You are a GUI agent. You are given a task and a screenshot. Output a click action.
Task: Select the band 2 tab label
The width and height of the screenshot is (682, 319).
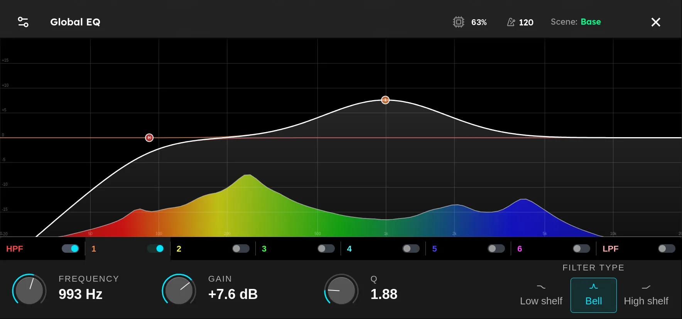click(179, 249)
